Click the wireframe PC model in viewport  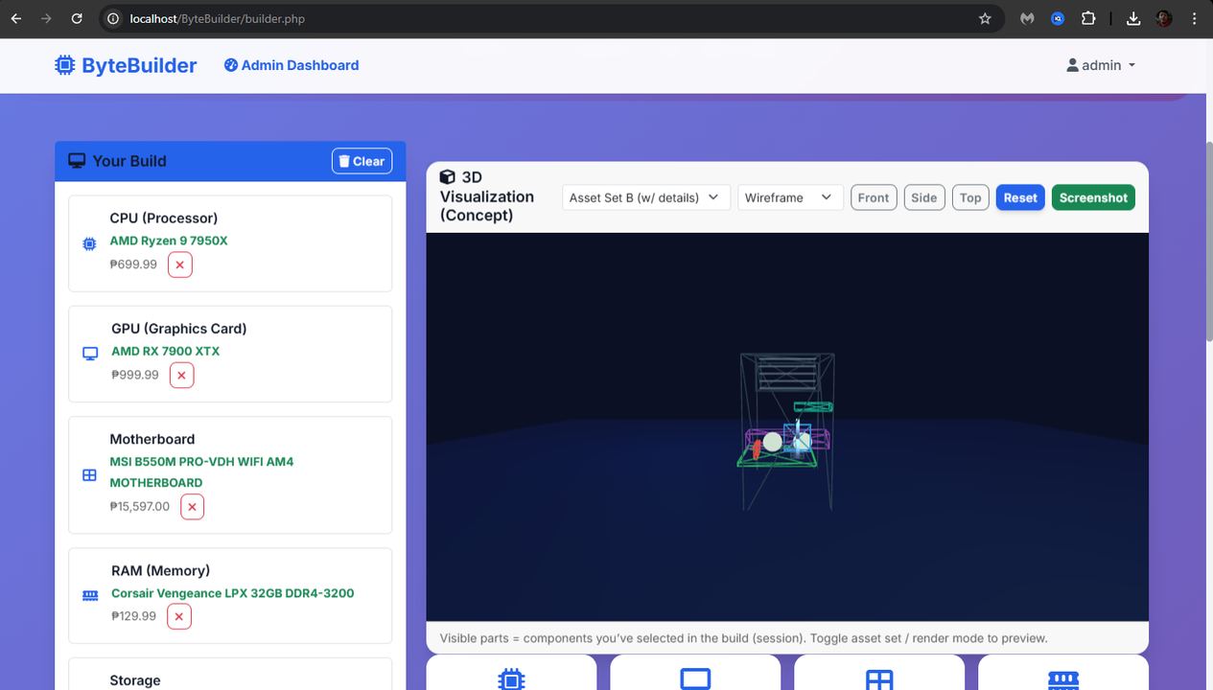point(785,431)
